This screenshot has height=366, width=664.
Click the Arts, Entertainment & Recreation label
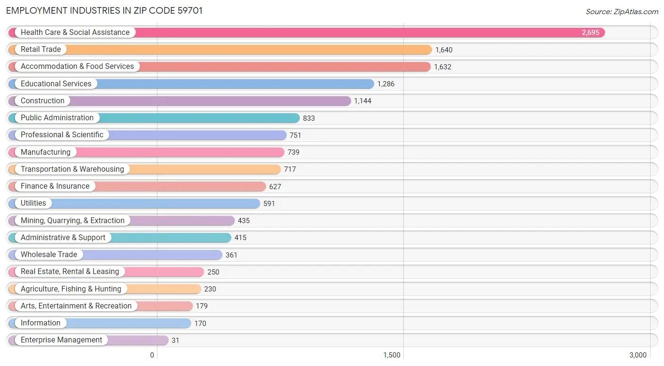[76, 306]
